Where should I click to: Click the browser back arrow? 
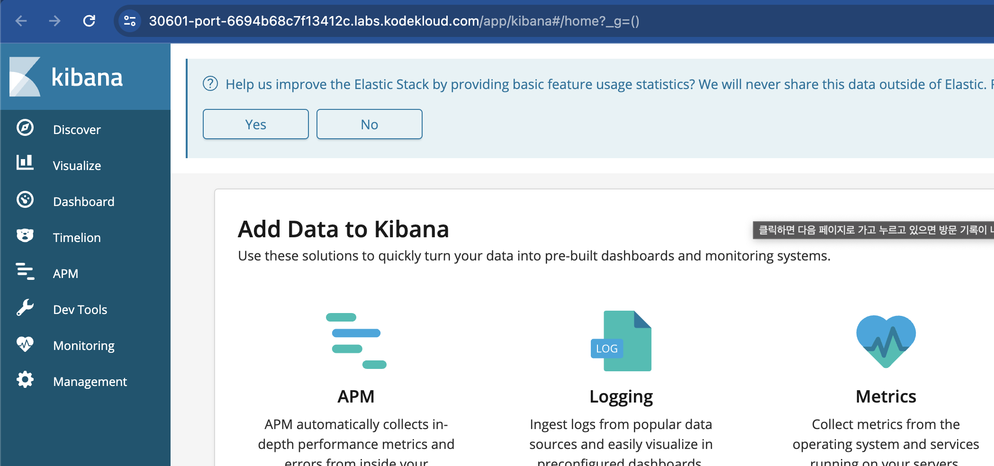[x=21, y=21]
